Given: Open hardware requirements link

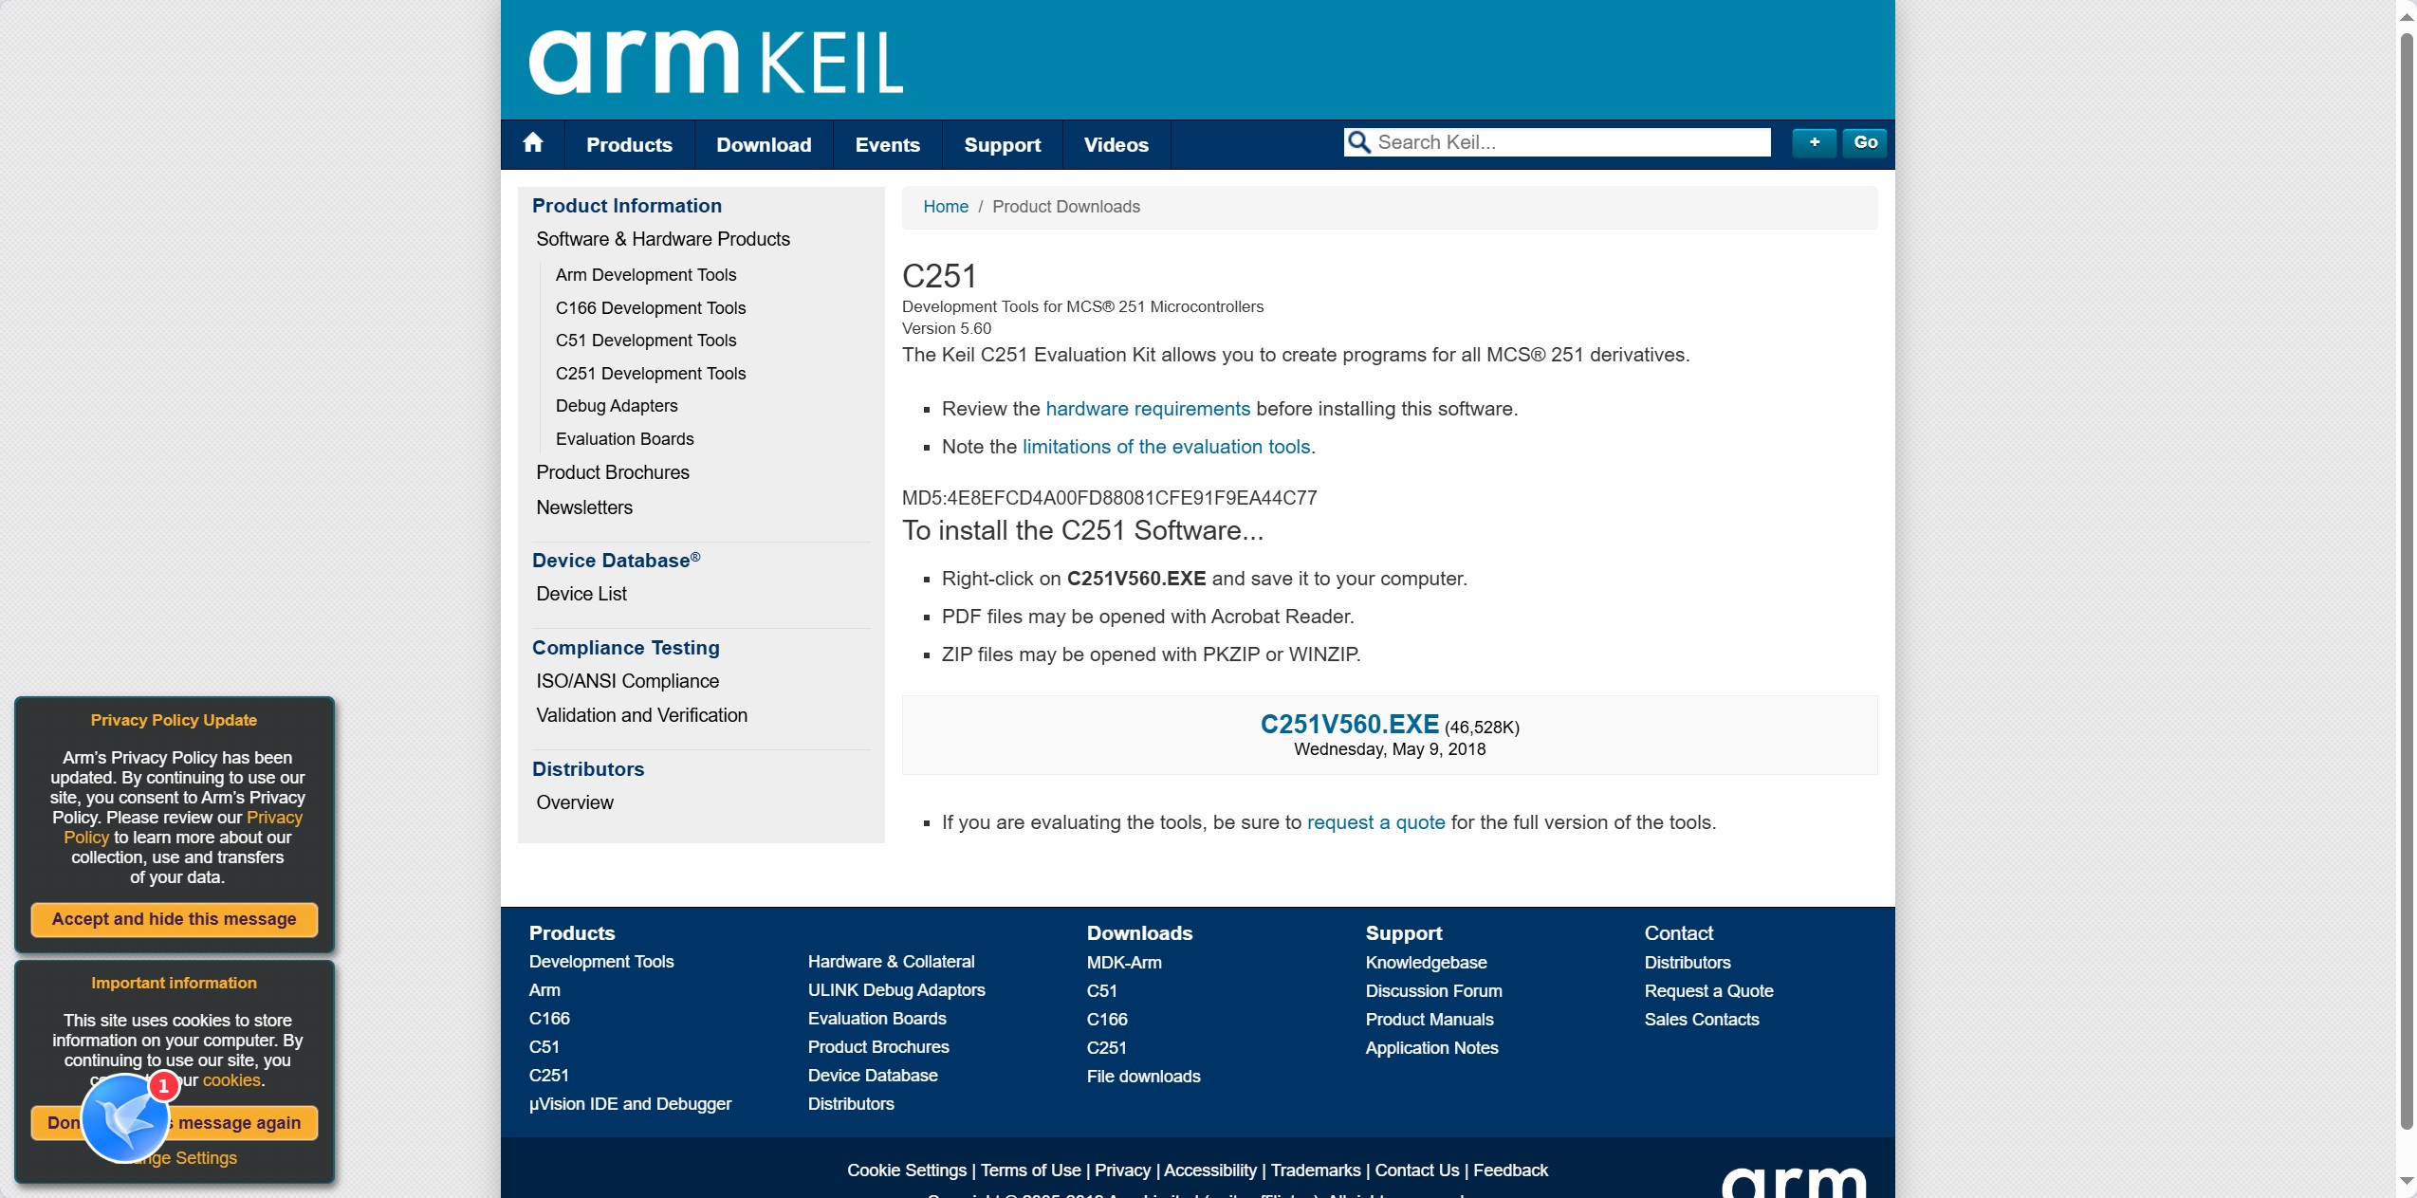Looking at the screenshot, I should [1148, 409].
